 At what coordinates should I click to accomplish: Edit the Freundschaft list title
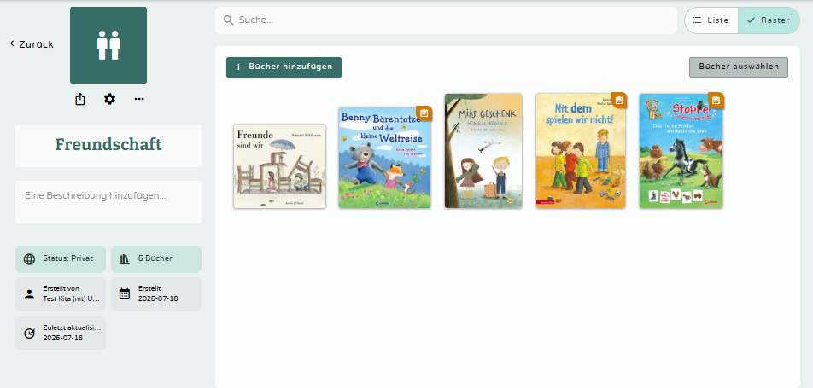tap(108, 144)
